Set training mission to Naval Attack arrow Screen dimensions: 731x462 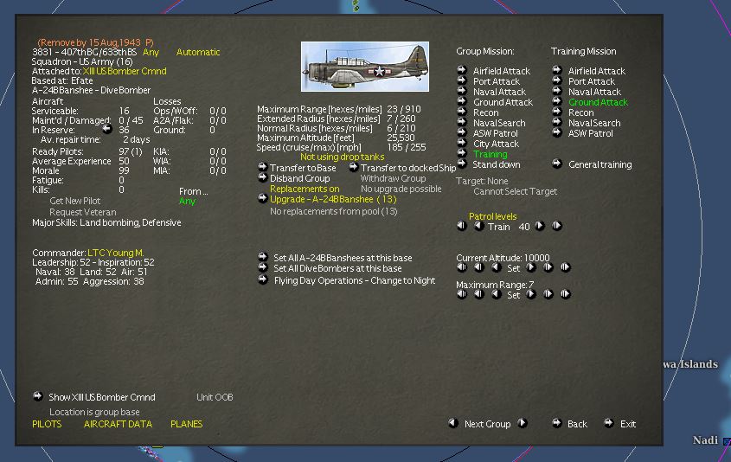coord(556,91)
